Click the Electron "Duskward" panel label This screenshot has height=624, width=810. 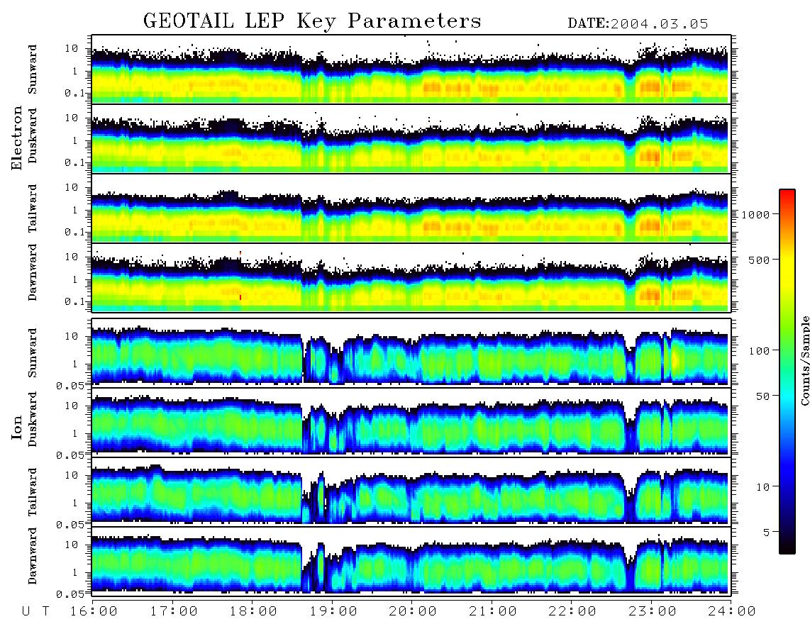(33, 135)
